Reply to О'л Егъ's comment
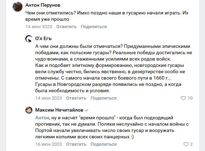The image size is (205, 151). pos(76,98)
